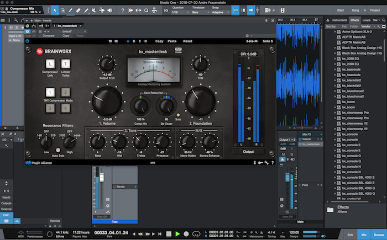Screen dimensions: 387x240
Task: Select the Mute tool
Action: pos(94,10)
